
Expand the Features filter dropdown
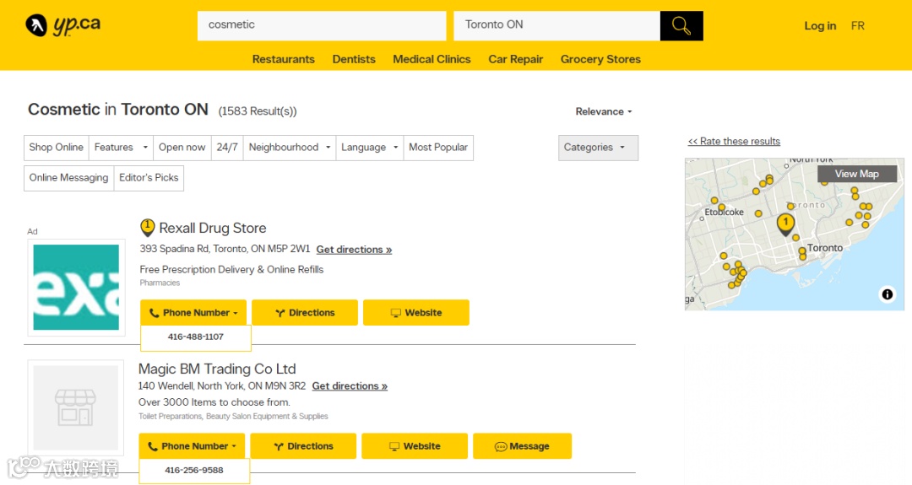click(x=121, y=148)
